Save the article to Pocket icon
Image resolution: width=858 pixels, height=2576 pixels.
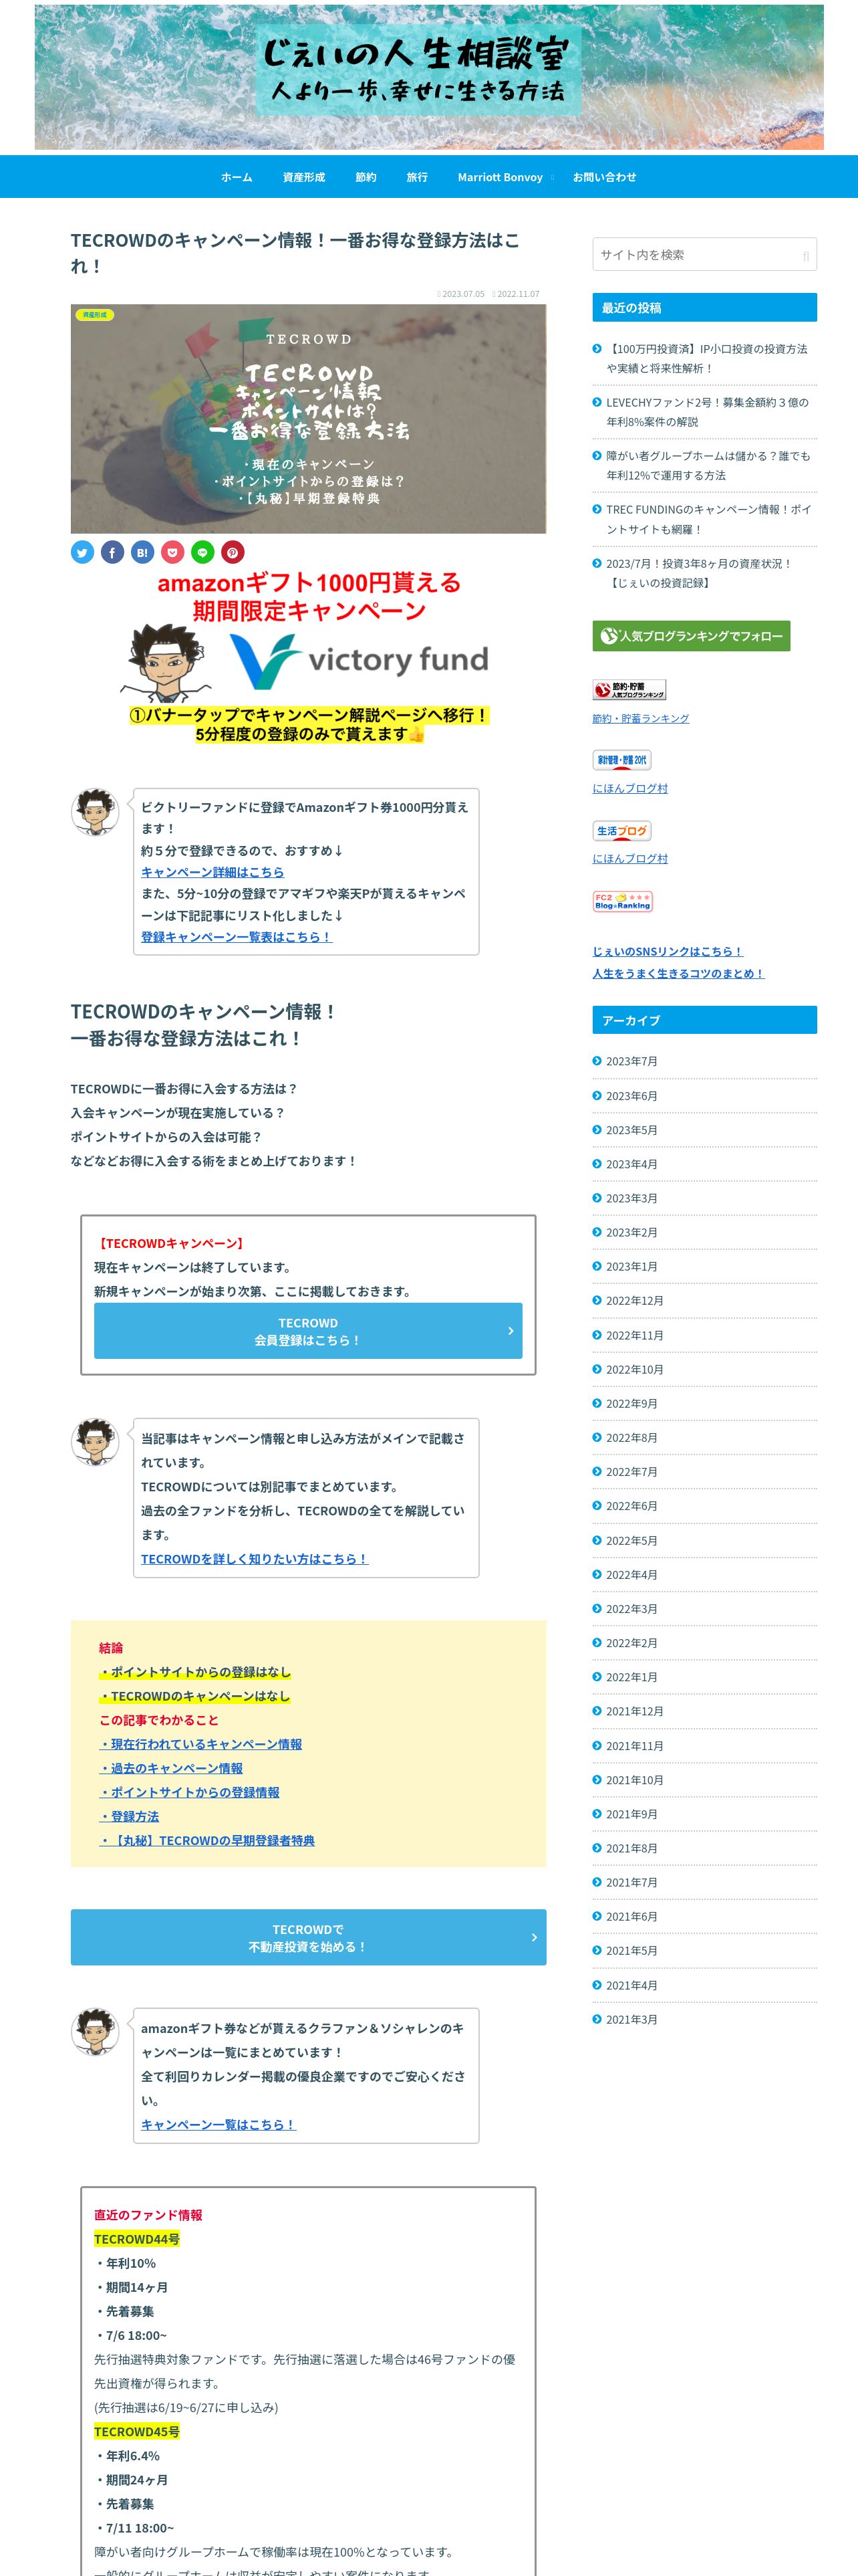pos(173,552)
